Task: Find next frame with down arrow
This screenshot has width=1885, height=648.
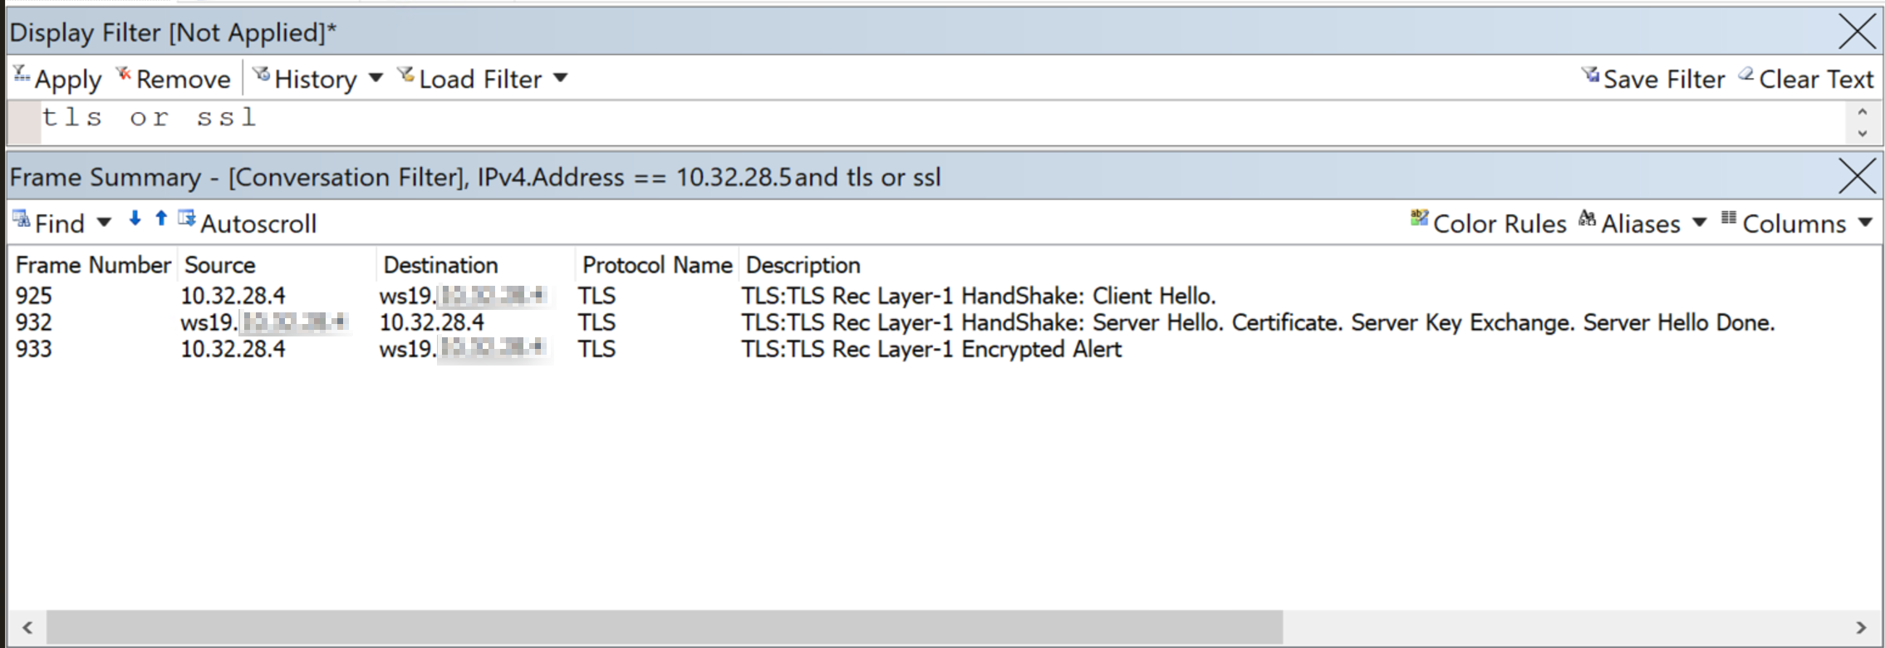Action: (135, 218)
